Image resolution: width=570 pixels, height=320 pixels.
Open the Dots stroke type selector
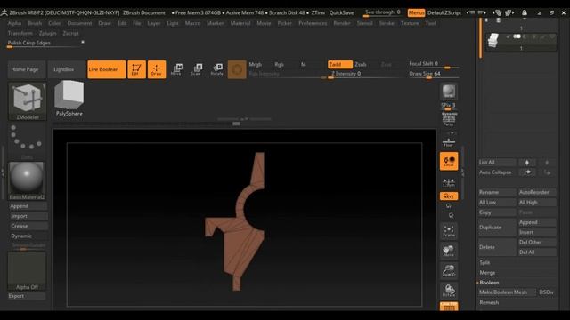click(27, 142)
